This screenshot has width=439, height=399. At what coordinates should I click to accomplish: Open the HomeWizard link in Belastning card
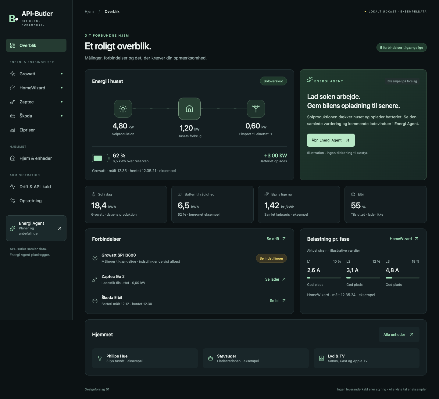coord(404,239)
